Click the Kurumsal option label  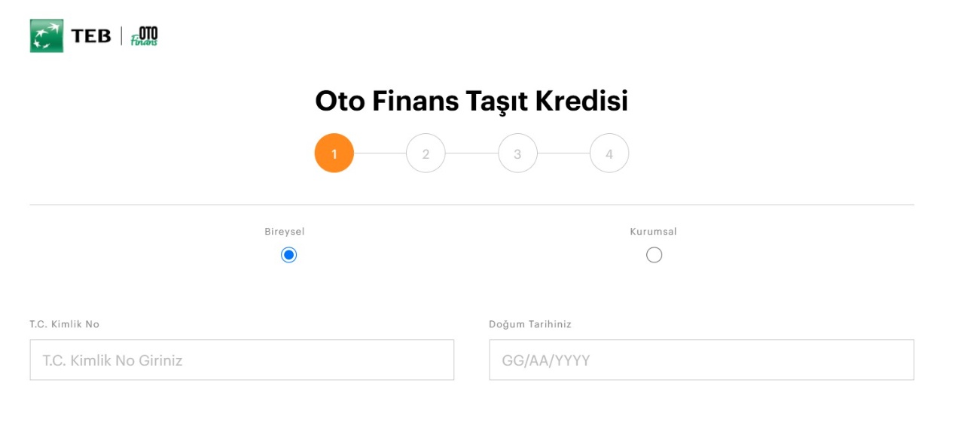pos(653,232)
